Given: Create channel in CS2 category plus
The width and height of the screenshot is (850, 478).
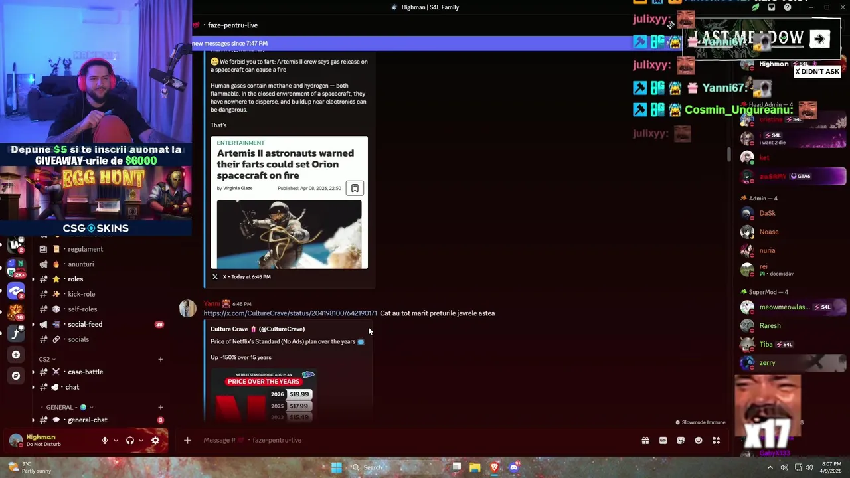Looking at the screenshot, I should click(x=160, y=359).
